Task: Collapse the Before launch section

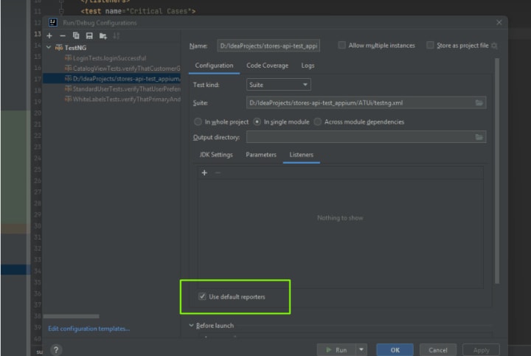Action: pyautogui.click(x=191, y=325)
